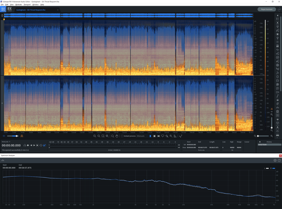Open the time format h:m:s.ms dropdown
This screenshot has height=209, width=282.
pos(6,142)
